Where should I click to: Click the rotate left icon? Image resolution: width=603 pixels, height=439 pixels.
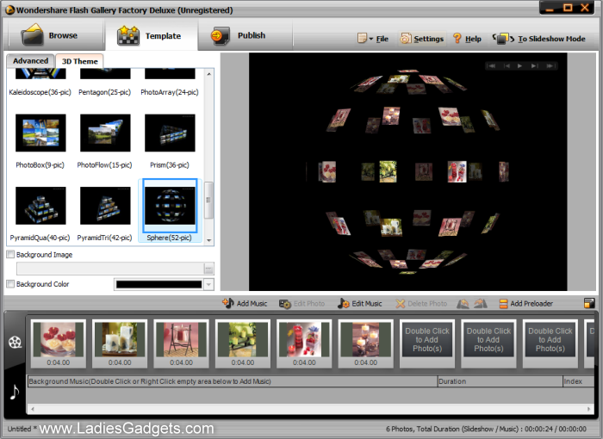[463, 304]
